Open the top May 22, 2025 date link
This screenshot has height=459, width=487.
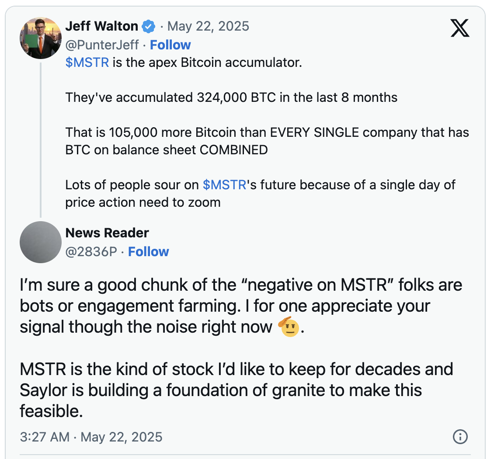(x=208, y=26)
